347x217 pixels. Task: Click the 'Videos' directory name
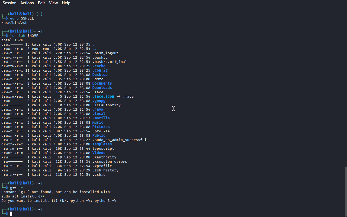(x=99, y=153)
